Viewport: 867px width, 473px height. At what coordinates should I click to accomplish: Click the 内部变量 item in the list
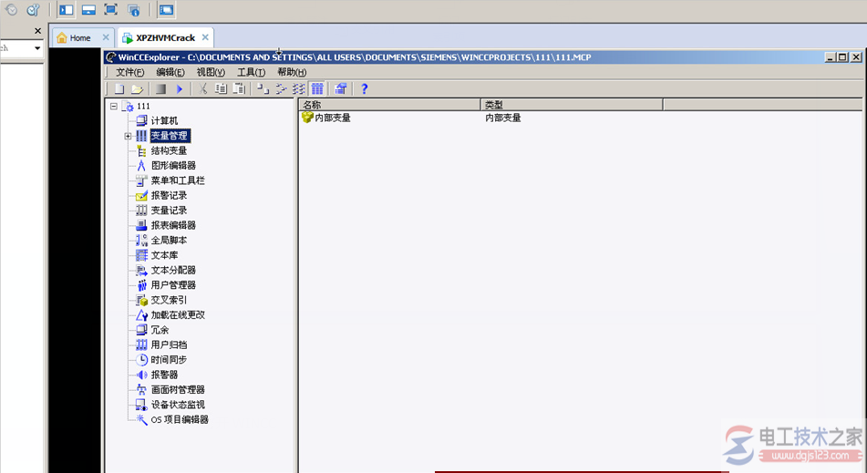point(333,118)
